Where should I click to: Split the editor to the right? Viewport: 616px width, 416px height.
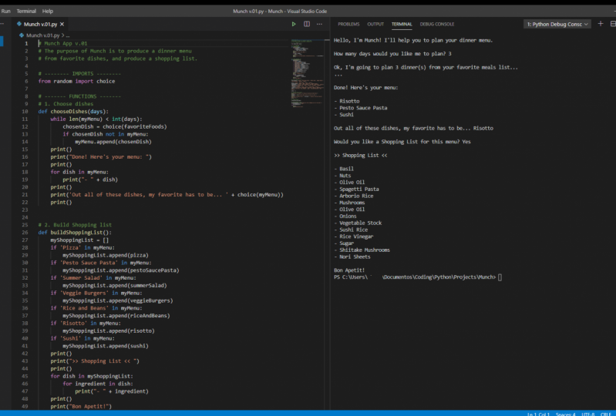(x=307, y=24)
